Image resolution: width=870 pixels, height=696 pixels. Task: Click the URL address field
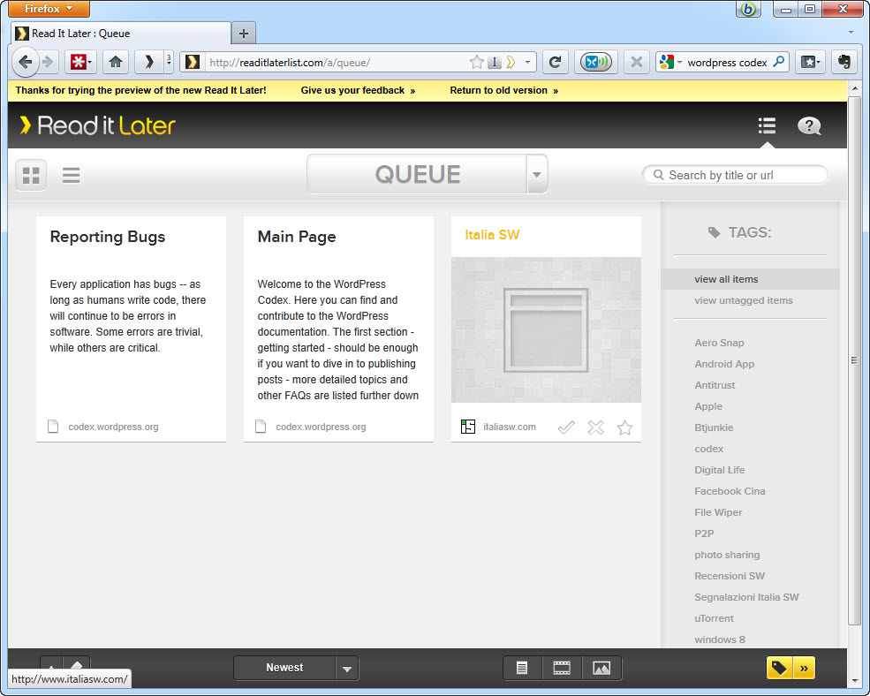tap(337, 62)
